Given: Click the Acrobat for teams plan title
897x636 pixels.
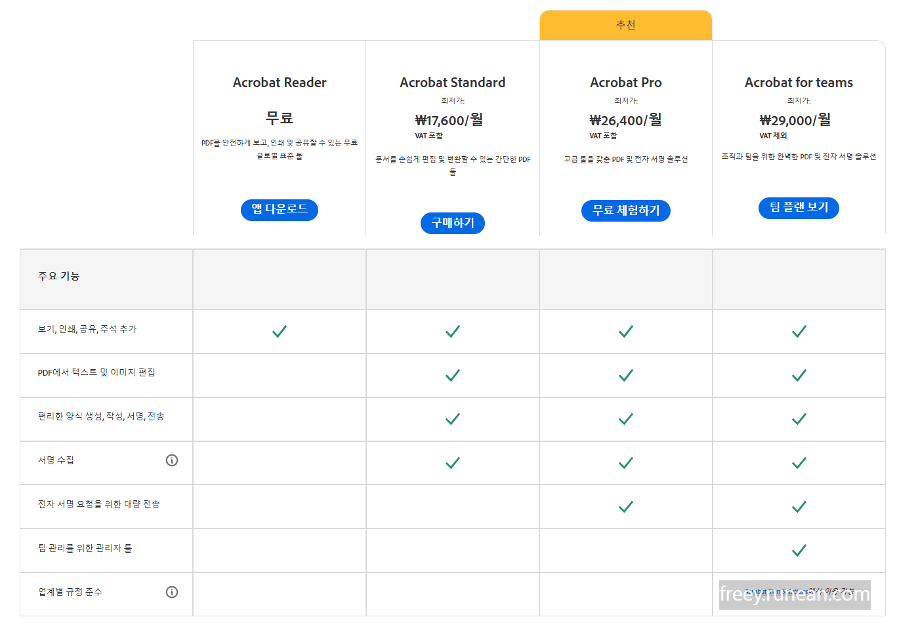Looking at the screenshot, I should [799, 83].
